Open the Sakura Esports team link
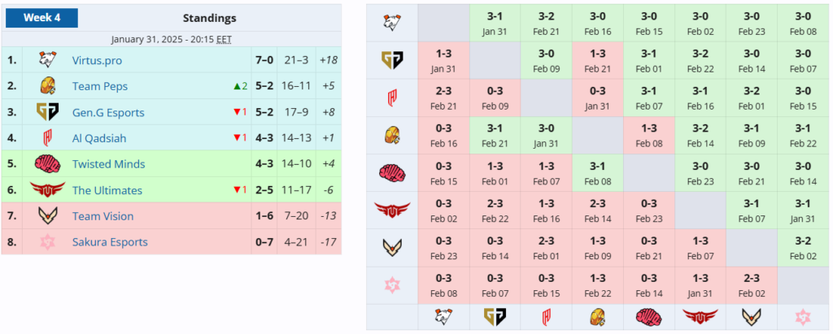Screen dimensions: 833x334 tap(110, 242)
